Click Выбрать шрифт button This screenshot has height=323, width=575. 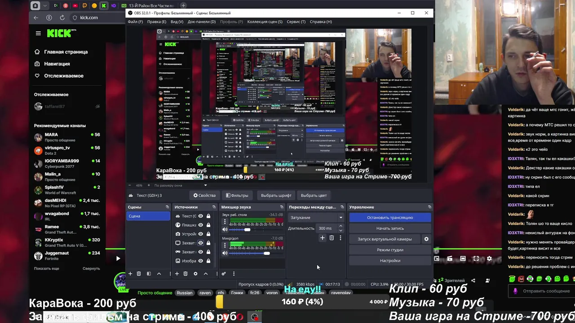click(x=276, y=196)
